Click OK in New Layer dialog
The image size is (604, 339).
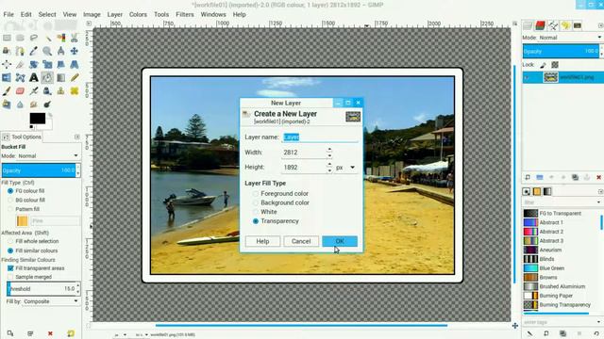click(340, 241)
